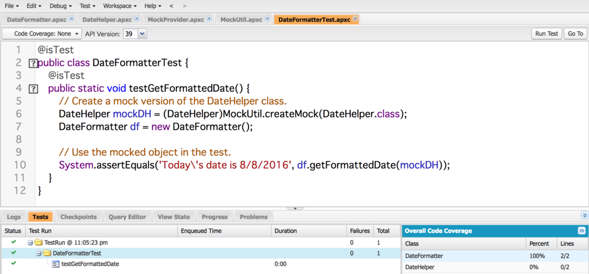Click the Lines column header

[572, 244]
